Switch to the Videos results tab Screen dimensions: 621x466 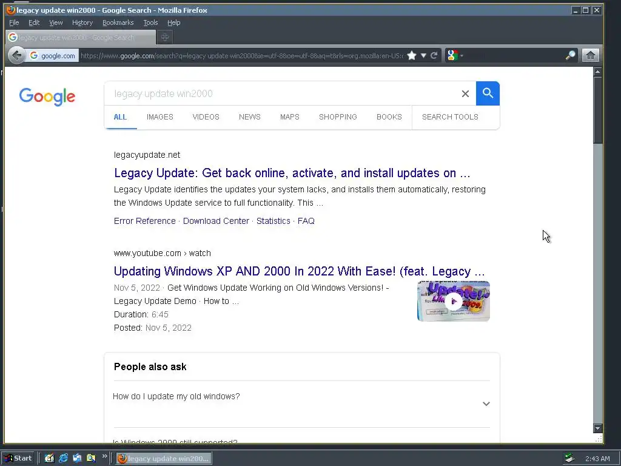point(206,117)
